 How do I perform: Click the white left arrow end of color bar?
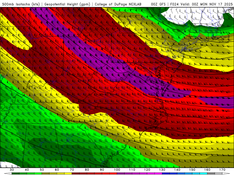(8, 173)
